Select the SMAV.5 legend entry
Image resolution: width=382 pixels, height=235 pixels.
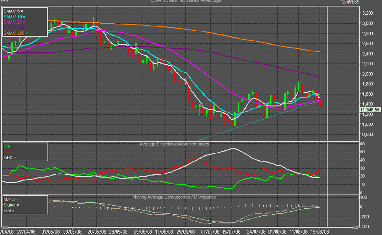(x=13, y=11)
